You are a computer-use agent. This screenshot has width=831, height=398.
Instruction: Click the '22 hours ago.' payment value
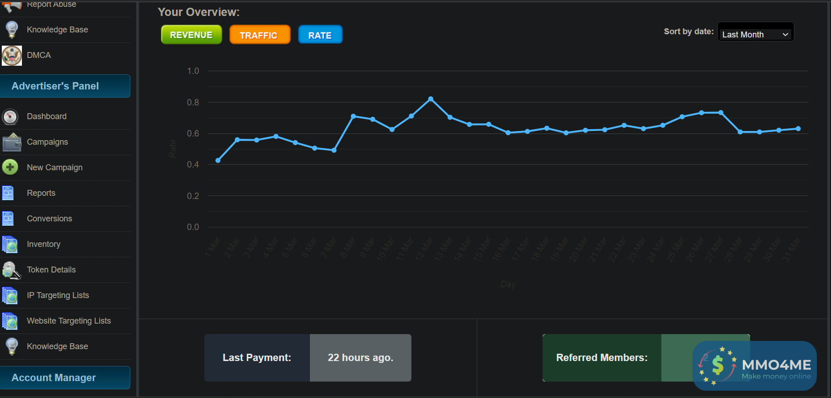tap(361, 358)
